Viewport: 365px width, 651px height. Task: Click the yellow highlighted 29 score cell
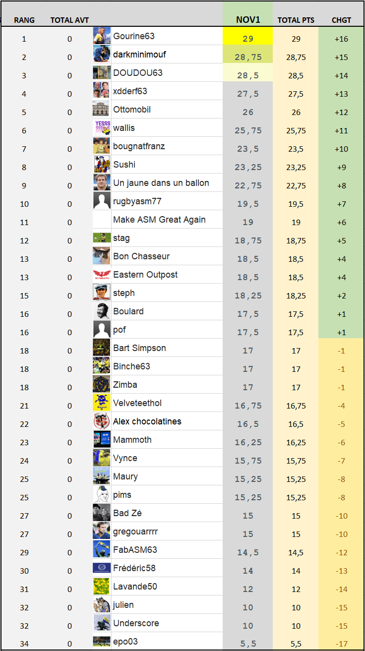tap(248, 39)
